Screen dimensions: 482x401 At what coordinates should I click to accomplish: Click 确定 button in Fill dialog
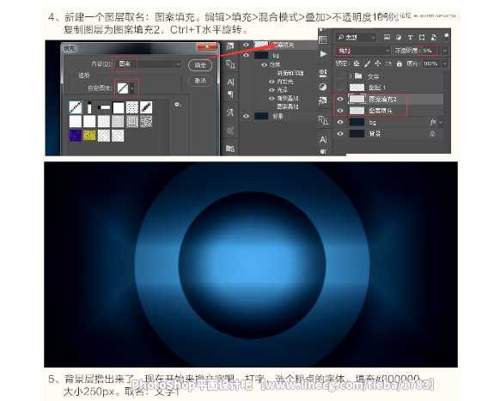coord(200,65)
